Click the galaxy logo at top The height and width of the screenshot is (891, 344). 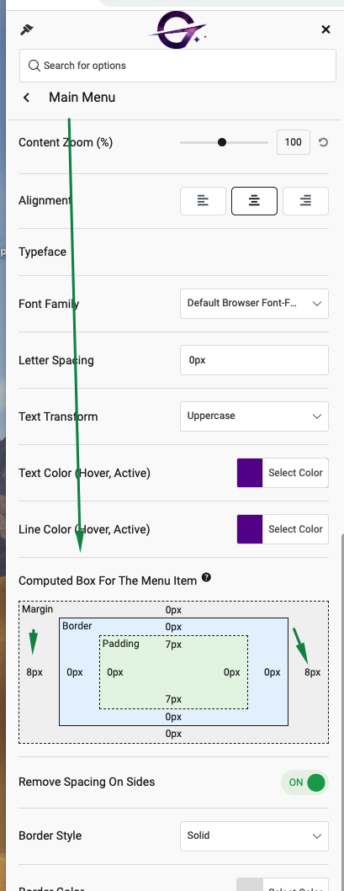[177, 32]
